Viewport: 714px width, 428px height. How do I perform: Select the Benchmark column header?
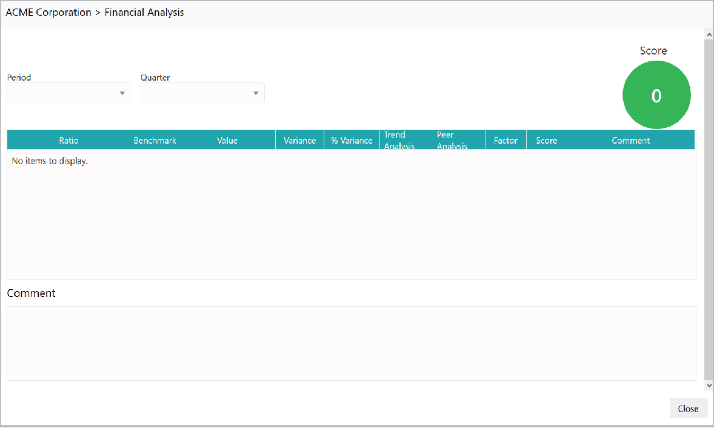click(155, 140)
